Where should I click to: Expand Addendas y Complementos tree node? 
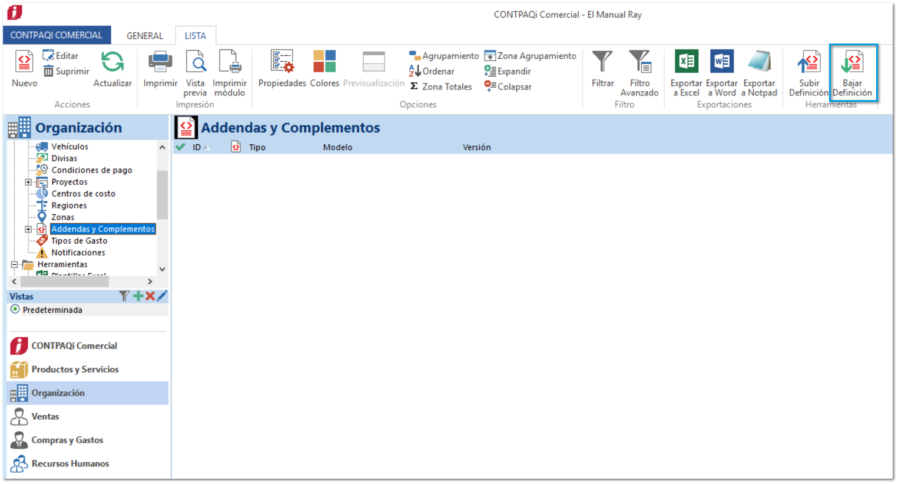pyautogui.click(x=28, y=229)
